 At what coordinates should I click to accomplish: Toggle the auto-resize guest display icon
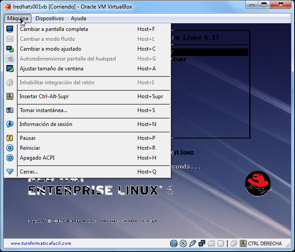10,59
